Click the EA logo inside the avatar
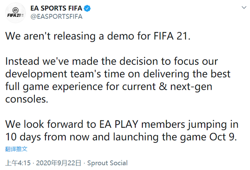The width and height of the screenshot is (250, 170). tap(16, 11)
